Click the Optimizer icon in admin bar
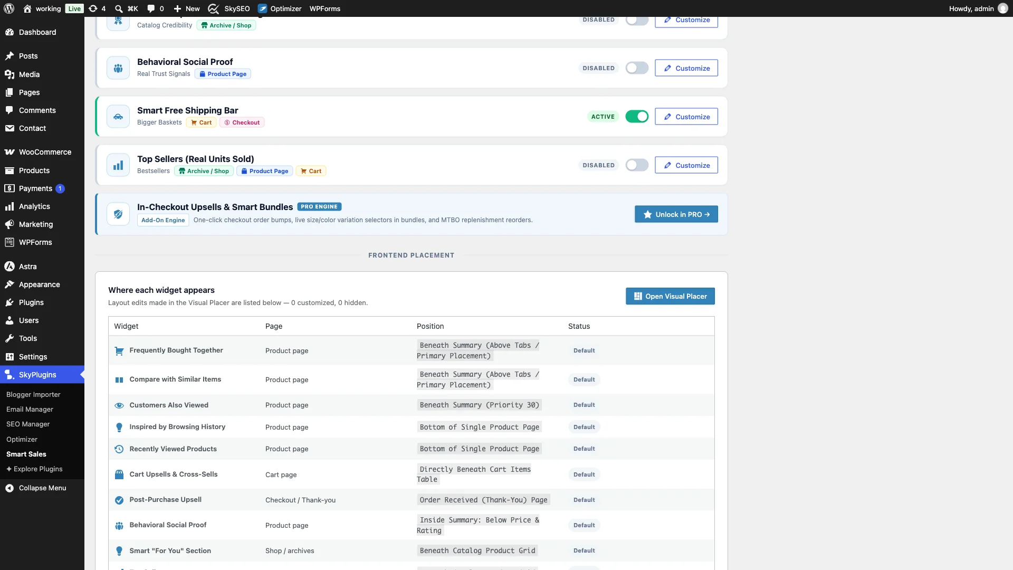1013x570 pixels. click(262, 8)
